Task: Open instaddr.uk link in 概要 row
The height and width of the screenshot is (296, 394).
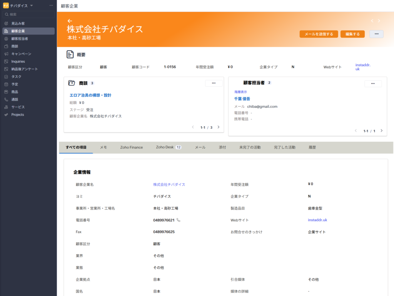Action: [x=362, y=67]
